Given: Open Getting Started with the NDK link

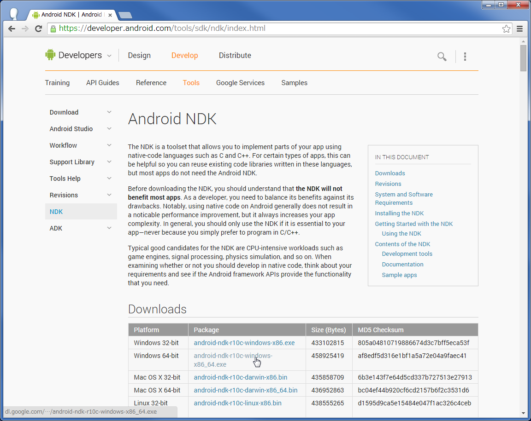Looking at the screenshot, I should [414, 224].
